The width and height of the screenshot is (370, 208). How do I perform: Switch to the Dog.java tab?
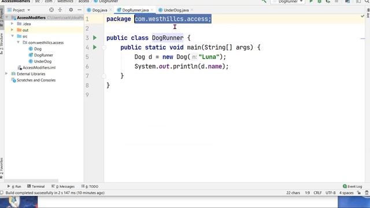[x=99, y=10]
